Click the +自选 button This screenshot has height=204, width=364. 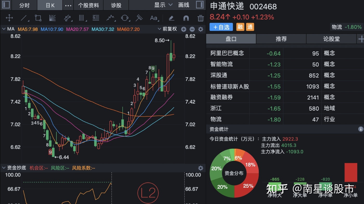[221, 27]
